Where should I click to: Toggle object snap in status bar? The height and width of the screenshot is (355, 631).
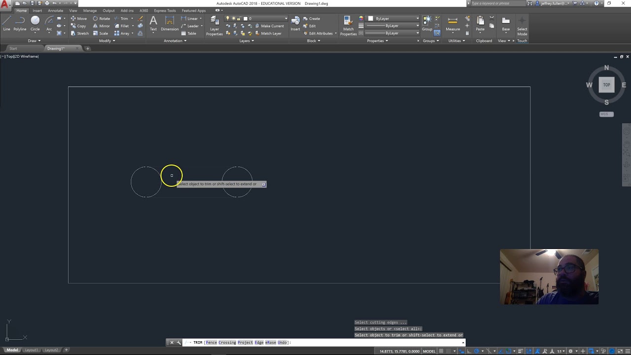(x=508, y=351)
